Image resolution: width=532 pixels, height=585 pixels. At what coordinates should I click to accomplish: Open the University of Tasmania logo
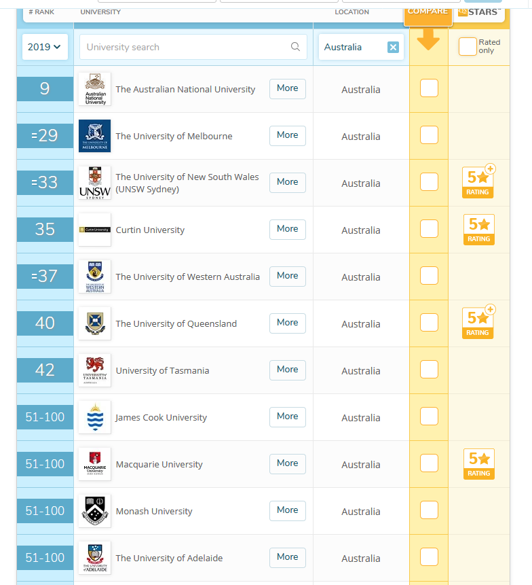coord(94,370)
